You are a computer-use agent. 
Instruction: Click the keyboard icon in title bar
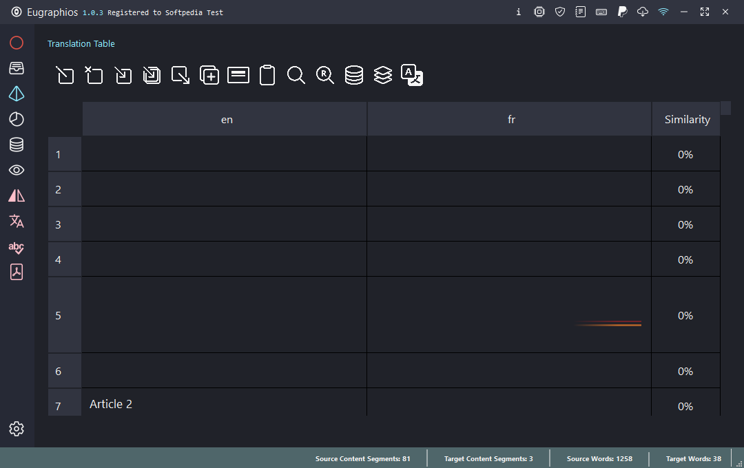[601, 12]
